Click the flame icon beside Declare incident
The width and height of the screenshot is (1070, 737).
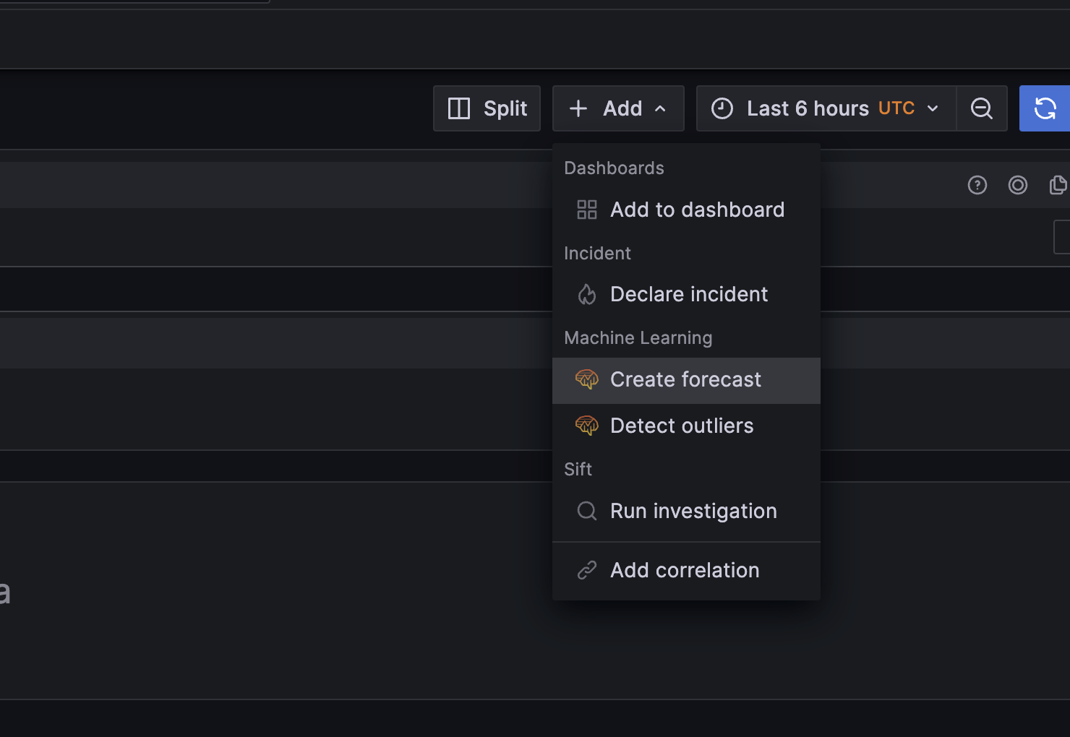tap(587, 294)
